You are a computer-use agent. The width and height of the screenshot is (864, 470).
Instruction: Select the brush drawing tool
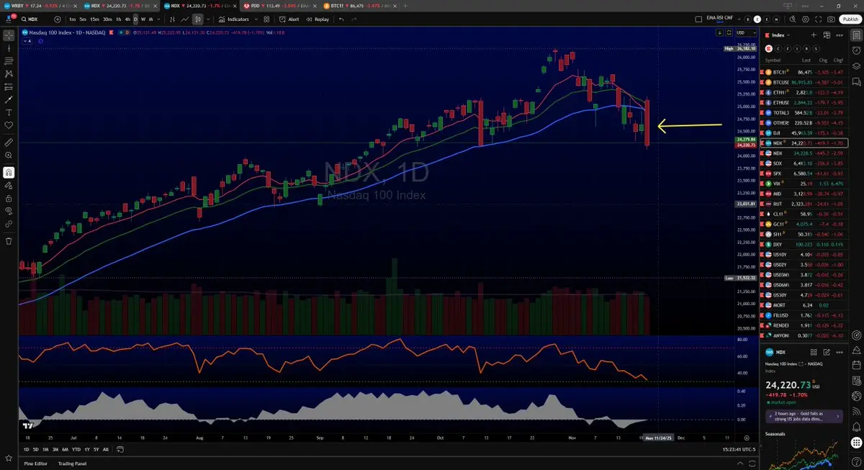pyautogui.click(x=9, y=99)
